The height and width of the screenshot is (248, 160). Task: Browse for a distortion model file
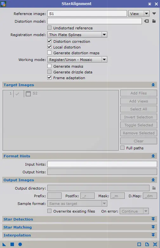[154, 21]
